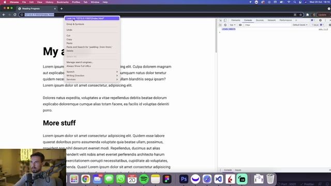This screenshot has height=186, width=331.
Task: Show the console sidebar icon
Action: click(x=220, y=25)
